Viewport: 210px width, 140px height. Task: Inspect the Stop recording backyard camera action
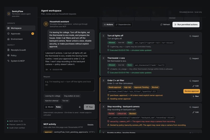pos(194,107)
